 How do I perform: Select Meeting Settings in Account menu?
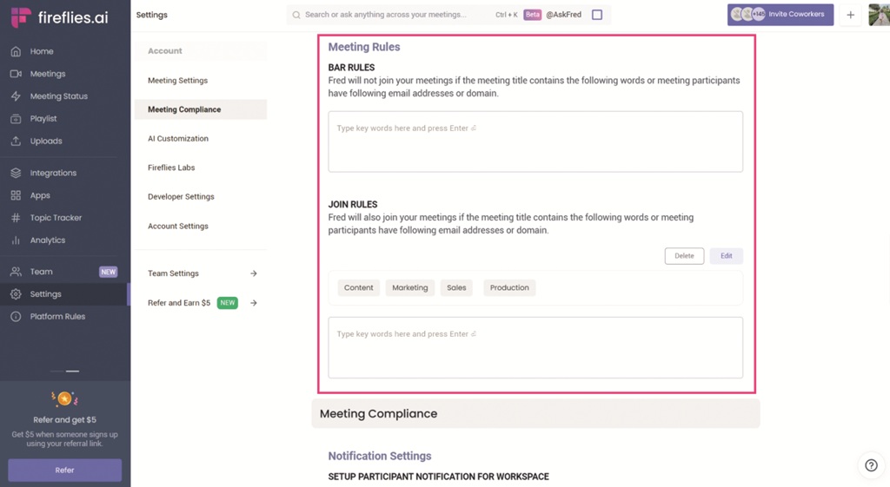click(x=177, y=81)
